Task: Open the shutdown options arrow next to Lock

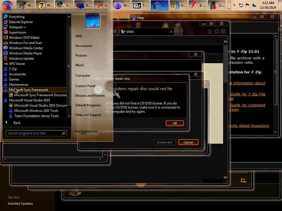Action: pyautogui.click(x=95, y=133)
